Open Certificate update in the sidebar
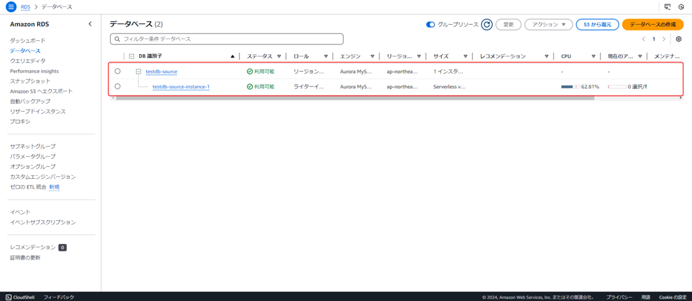Screen dimensions: 692x301 pyautogui.click(x=25, y=258)
